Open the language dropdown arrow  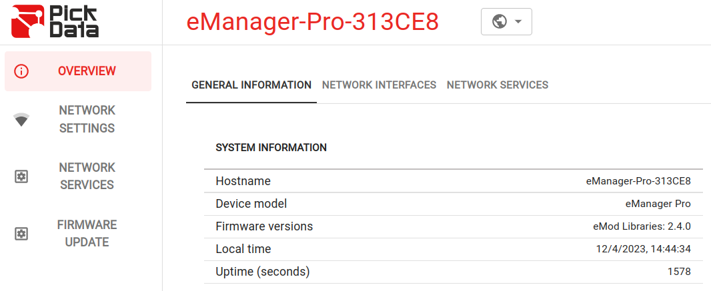pyautogui.click(x=519, y=21)
